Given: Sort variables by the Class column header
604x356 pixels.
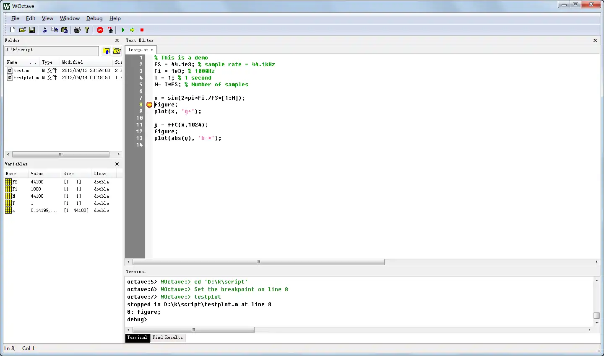Looking at the screenshot, I should point(104,173).
